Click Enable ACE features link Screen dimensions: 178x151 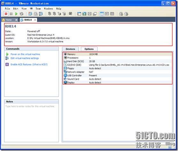21,64
